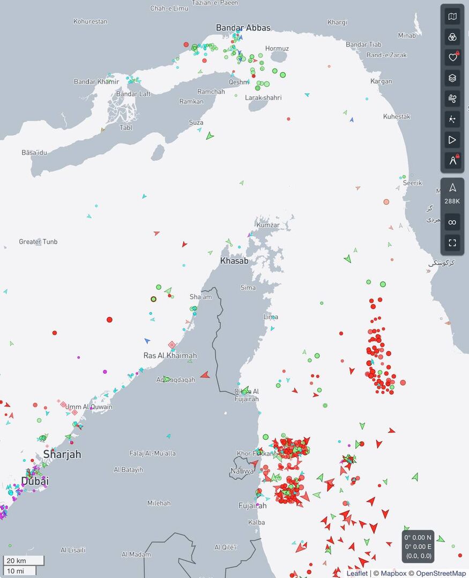Toggle fullscreen map view
Image resolution: width=469 pixels, height=578 pixels.
[452, 243]
